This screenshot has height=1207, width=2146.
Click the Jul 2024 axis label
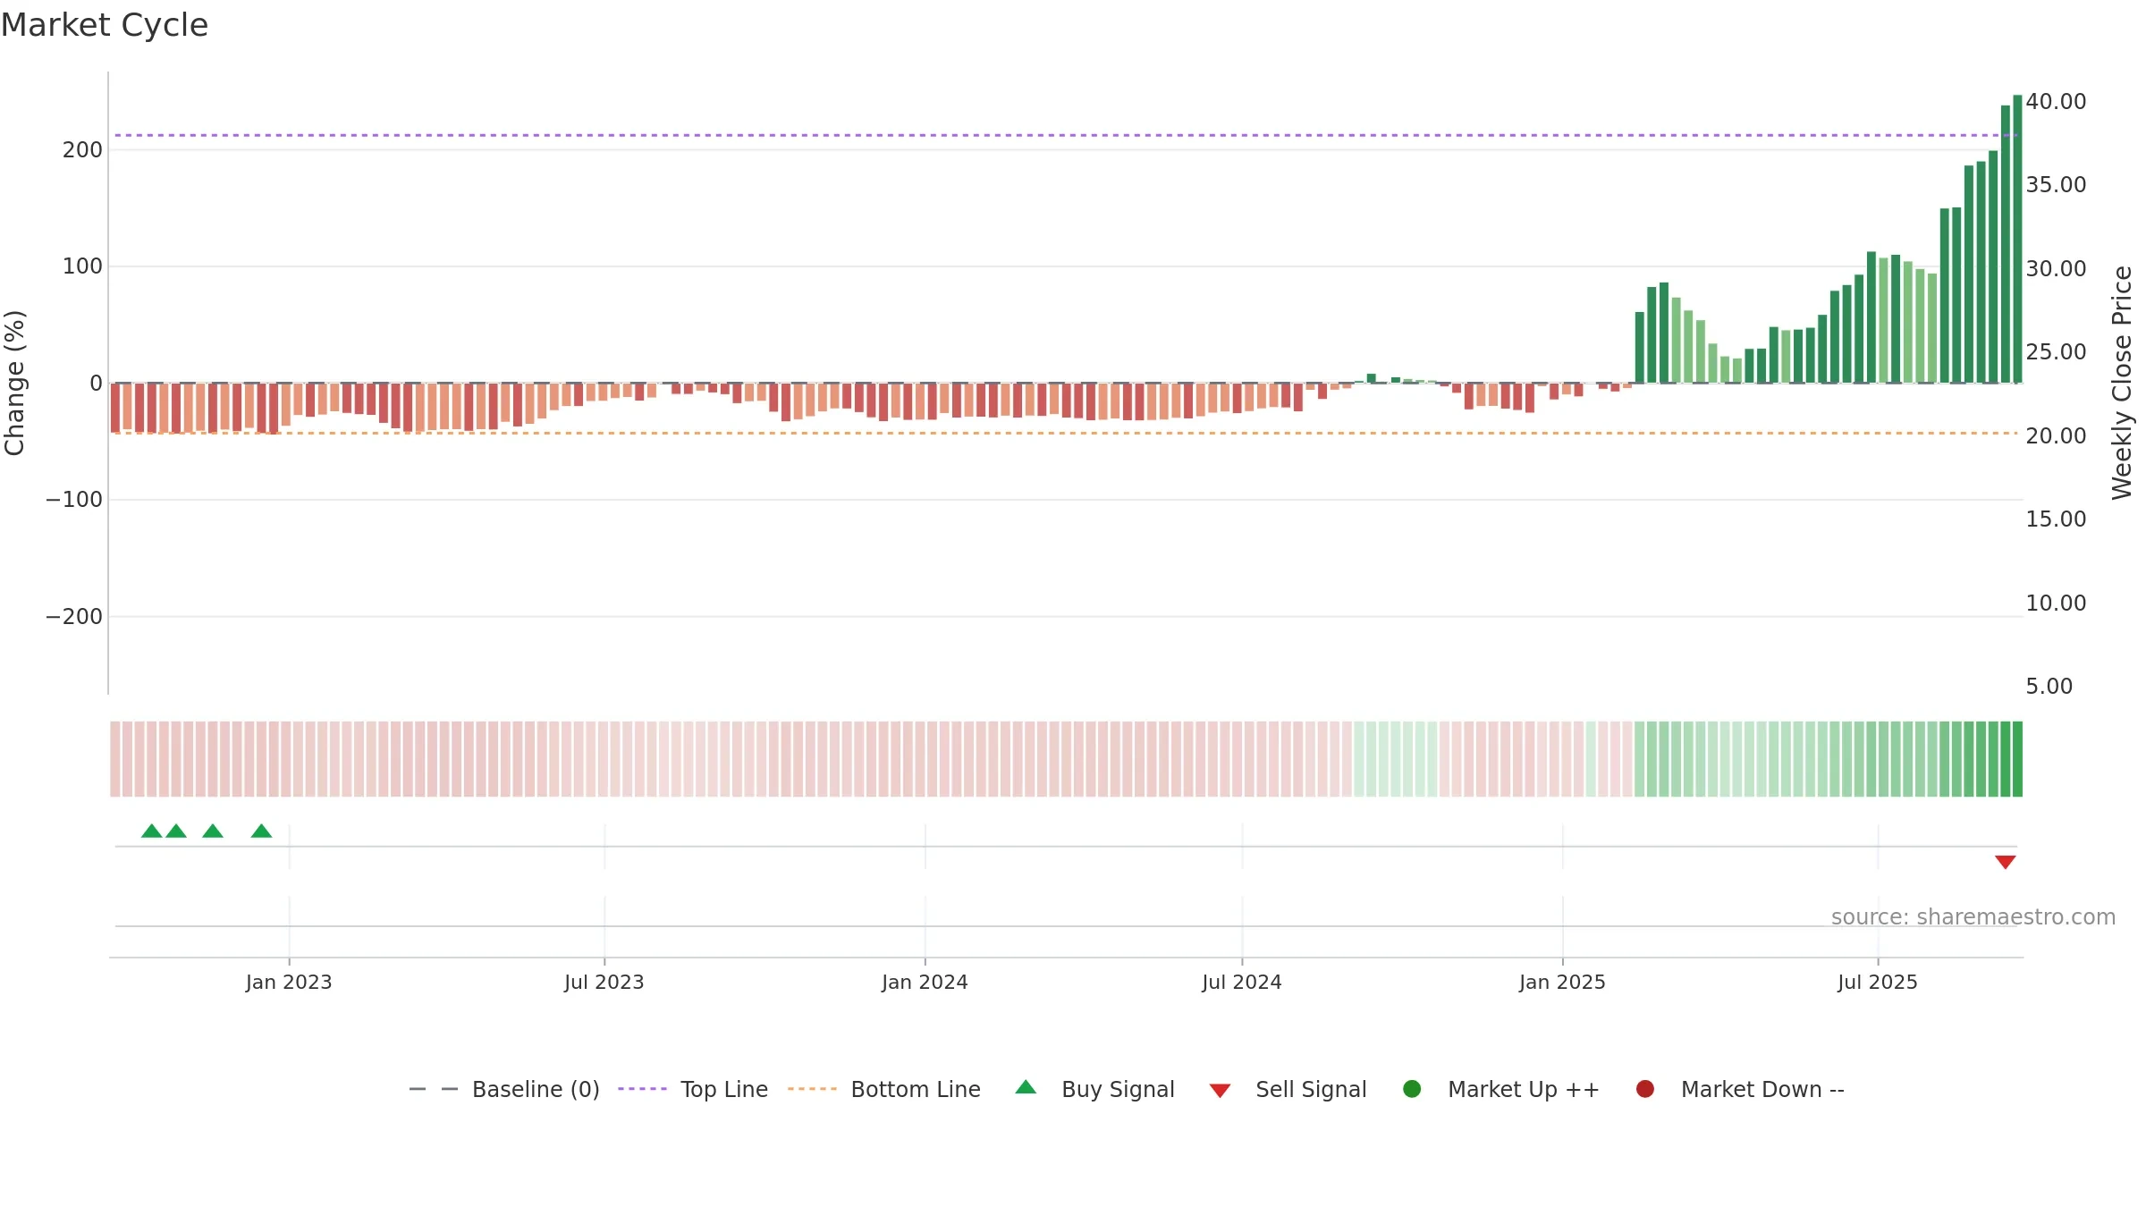[1242, 982]
